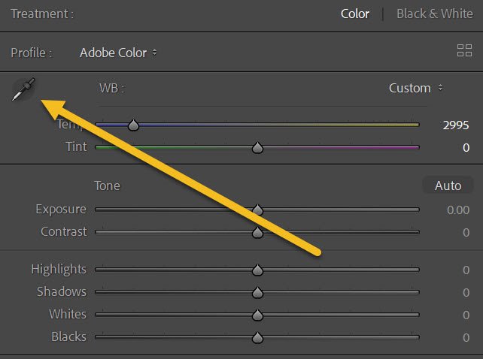
Task: Click the Temp slider handle
Action: click(x=133, y=125)
